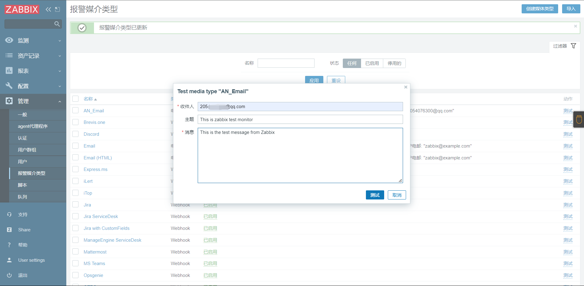
Task: Open the 认证 submenu item
Action: [x=38, y=138]
